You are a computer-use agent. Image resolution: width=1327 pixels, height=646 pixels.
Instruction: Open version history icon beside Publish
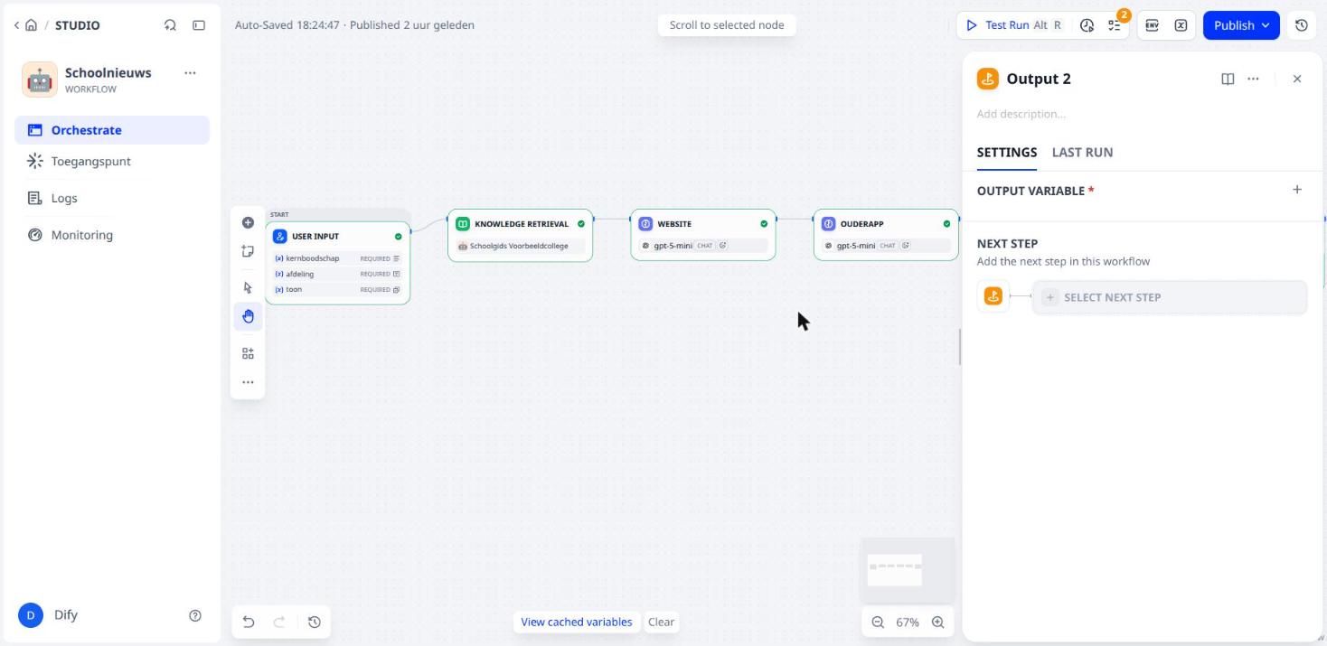(x=1302, y=25)
